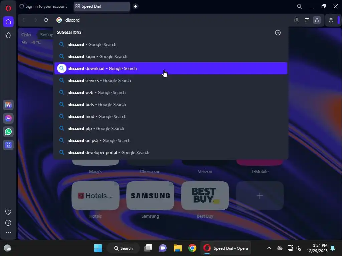
Task: Open the extensions cube icon
Action: 331,20
